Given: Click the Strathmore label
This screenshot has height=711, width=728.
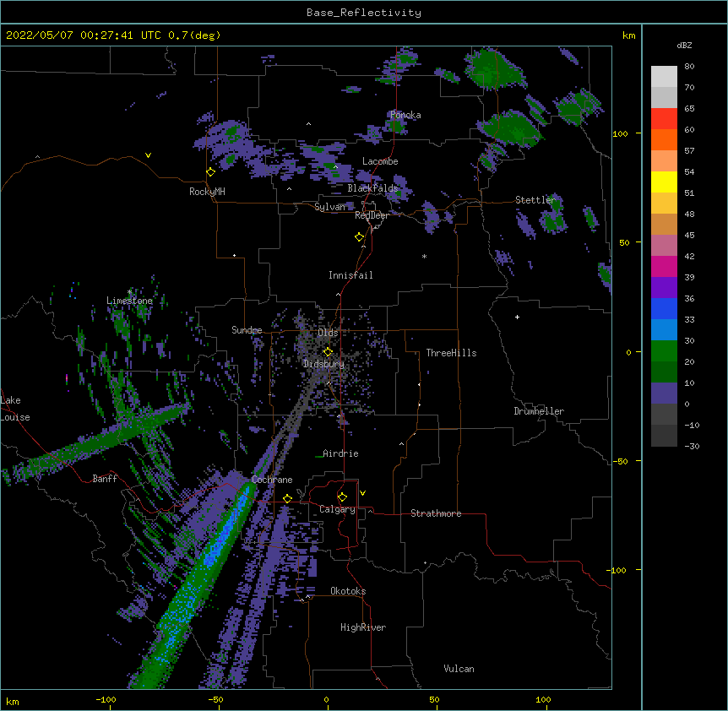Looking at the screenshot, I should pos(436,513).
